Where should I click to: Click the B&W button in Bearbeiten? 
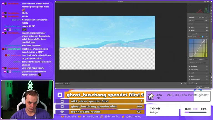point(203,17)
